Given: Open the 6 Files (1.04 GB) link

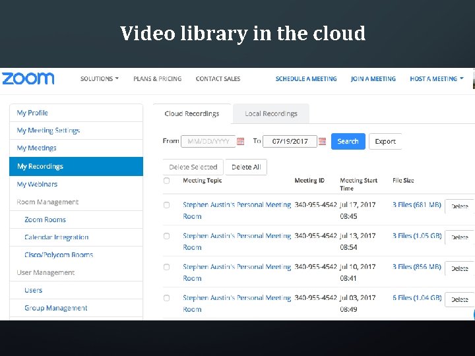Looking at the screenshot, I should [417, 297].
